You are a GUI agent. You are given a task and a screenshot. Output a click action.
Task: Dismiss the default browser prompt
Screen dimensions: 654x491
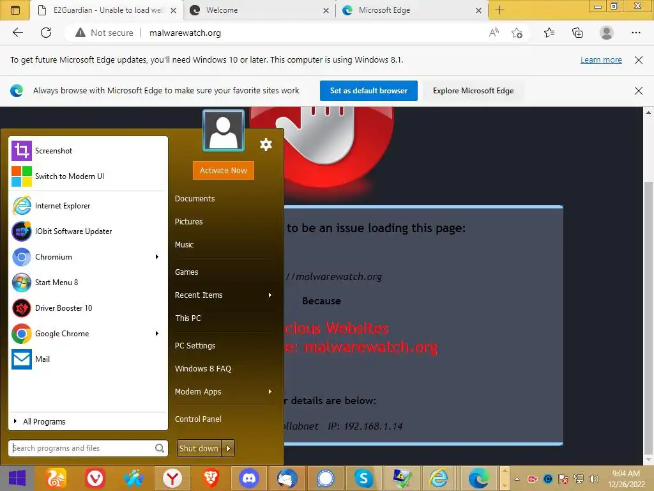tap(638, 91)
